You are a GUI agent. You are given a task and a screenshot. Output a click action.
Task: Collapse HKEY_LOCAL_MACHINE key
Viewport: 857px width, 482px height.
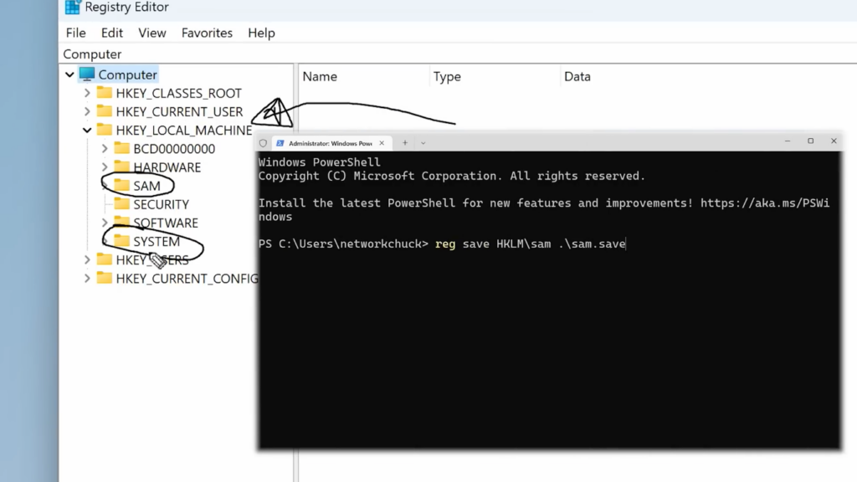point(87,130)
